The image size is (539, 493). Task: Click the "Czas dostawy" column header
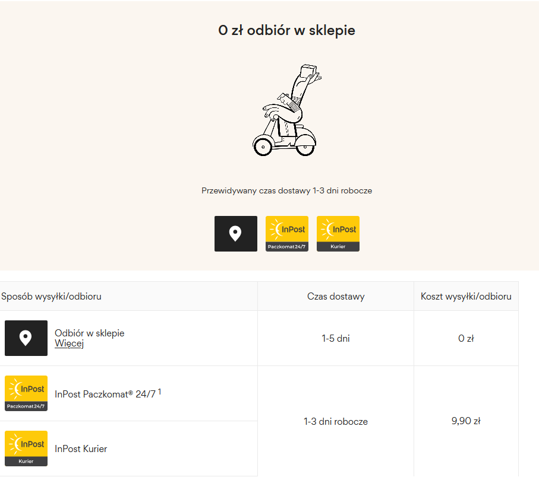(336, 297)
